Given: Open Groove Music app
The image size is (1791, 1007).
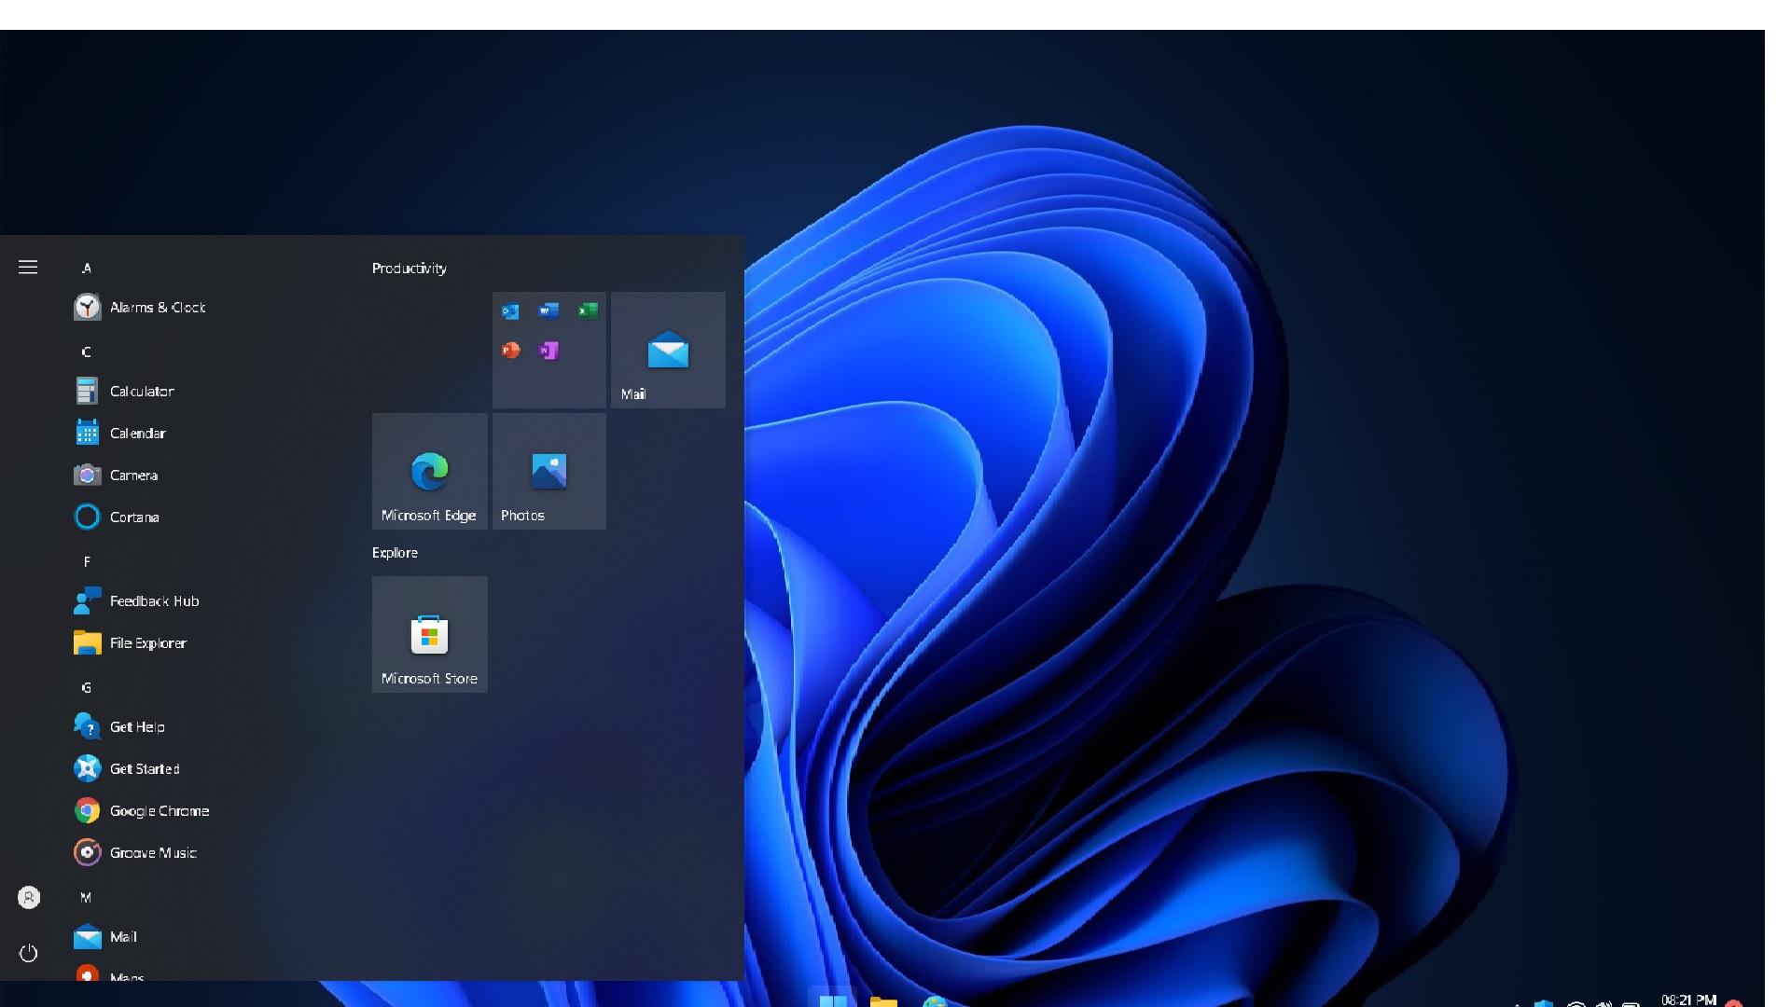Looking at the screenshot, I should pyautogui.click(x=135, y=853).
